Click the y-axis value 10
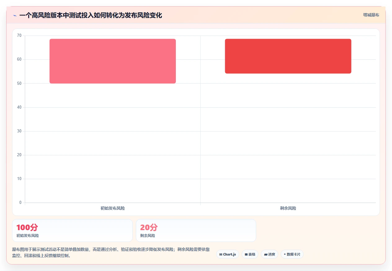392x271 pixels. tap(19, 179)
